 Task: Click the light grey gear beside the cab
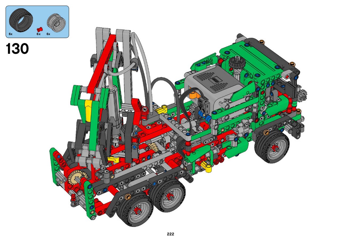[x=302, y=95]
